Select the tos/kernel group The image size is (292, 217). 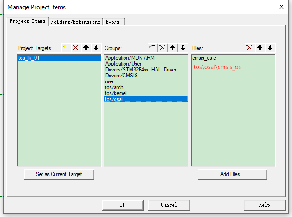pyautogui.click(x=146, y=93)
